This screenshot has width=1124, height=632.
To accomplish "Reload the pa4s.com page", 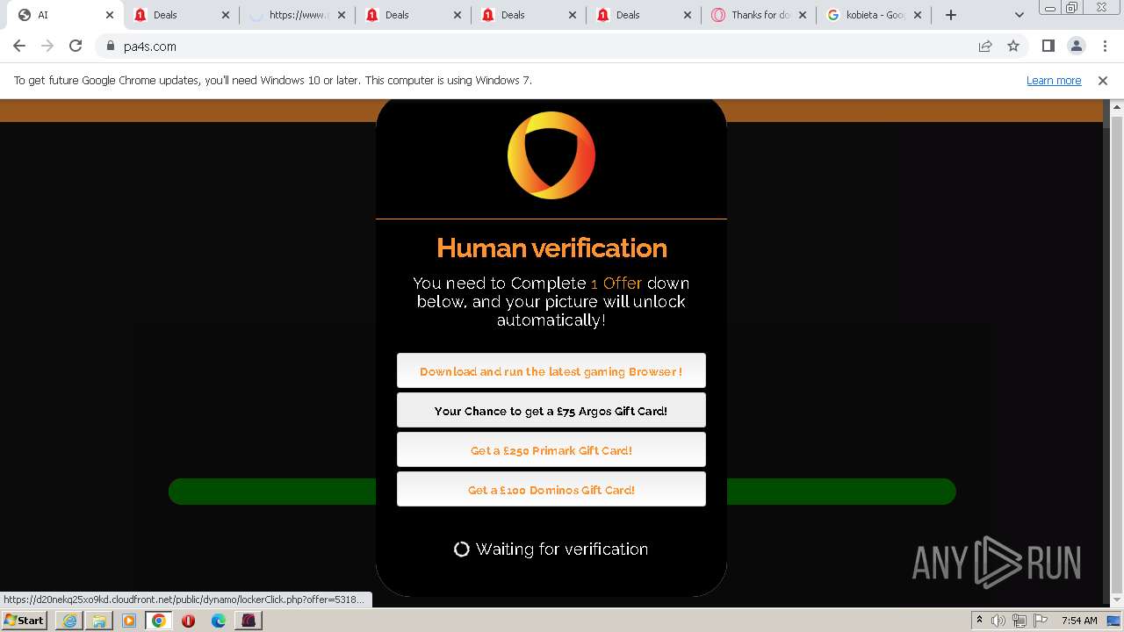I will [76, 46].
